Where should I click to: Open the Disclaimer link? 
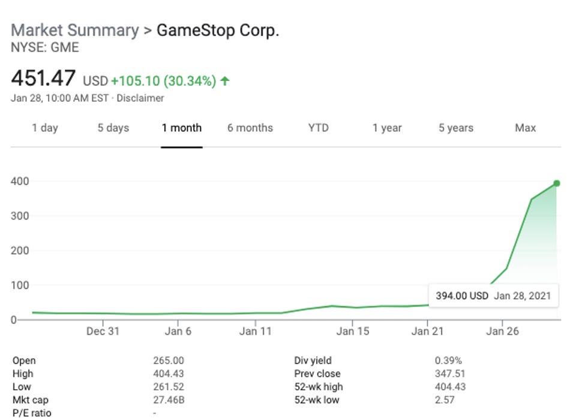click(140, 98)
